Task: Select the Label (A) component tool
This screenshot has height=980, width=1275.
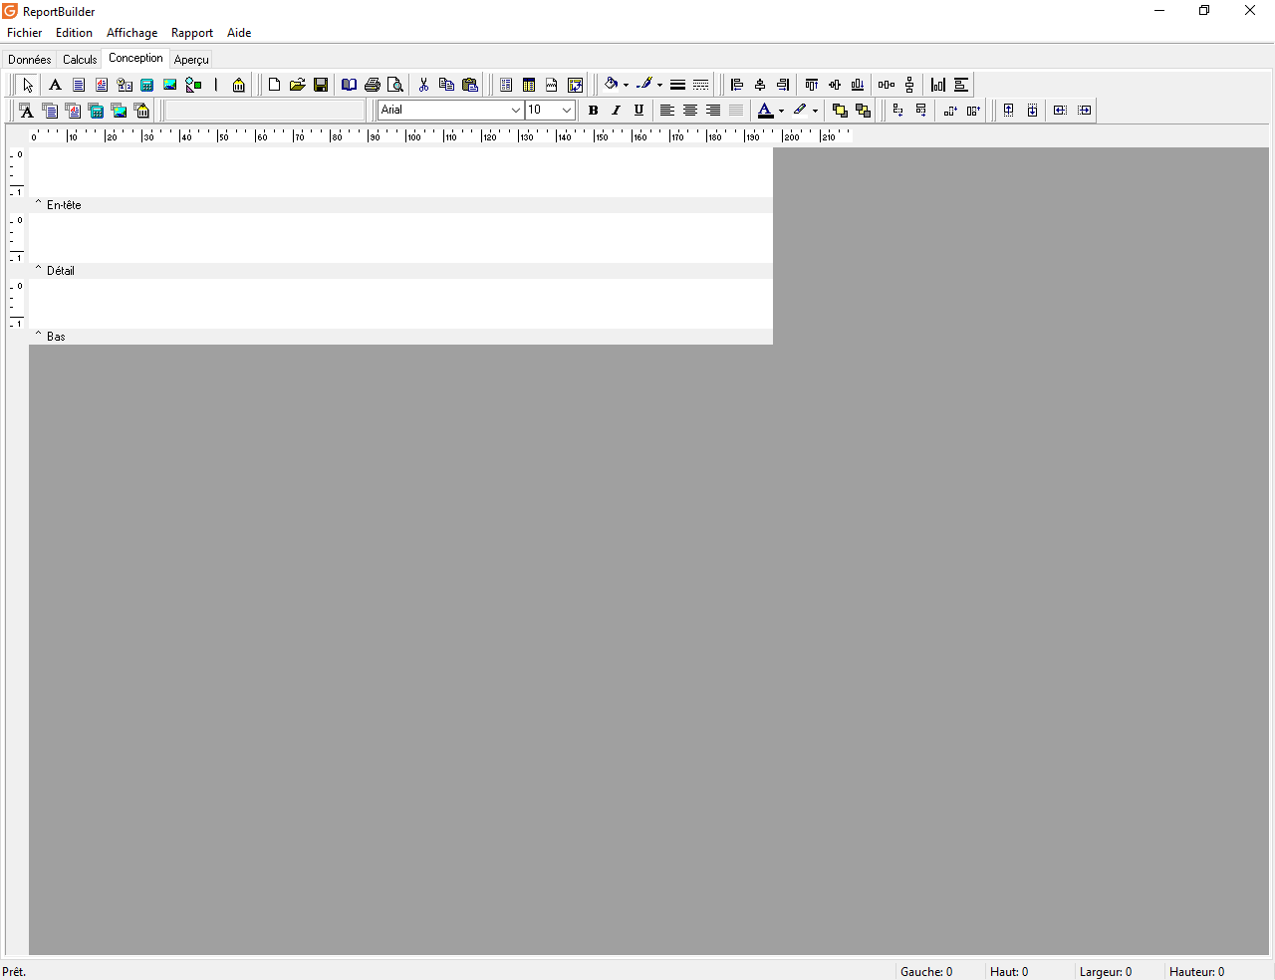Action: pos(56,85)
